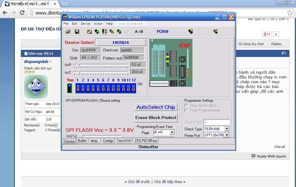Screen dimensions: 296x187
Task: Open user profile dtquangvinh
Action: coord(36,61)
